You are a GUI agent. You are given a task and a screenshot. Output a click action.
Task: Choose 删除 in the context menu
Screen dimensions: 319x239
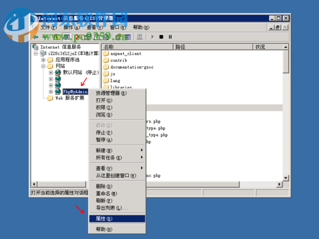pos(117,186)
